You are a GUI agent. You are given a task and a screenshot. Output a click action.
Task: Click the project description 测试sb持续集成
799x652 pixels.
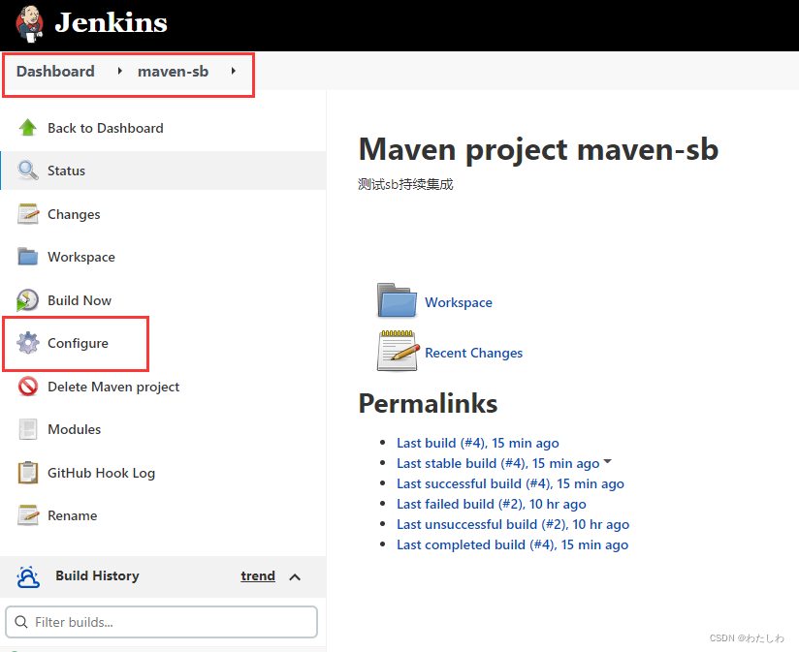click(405, 184)
